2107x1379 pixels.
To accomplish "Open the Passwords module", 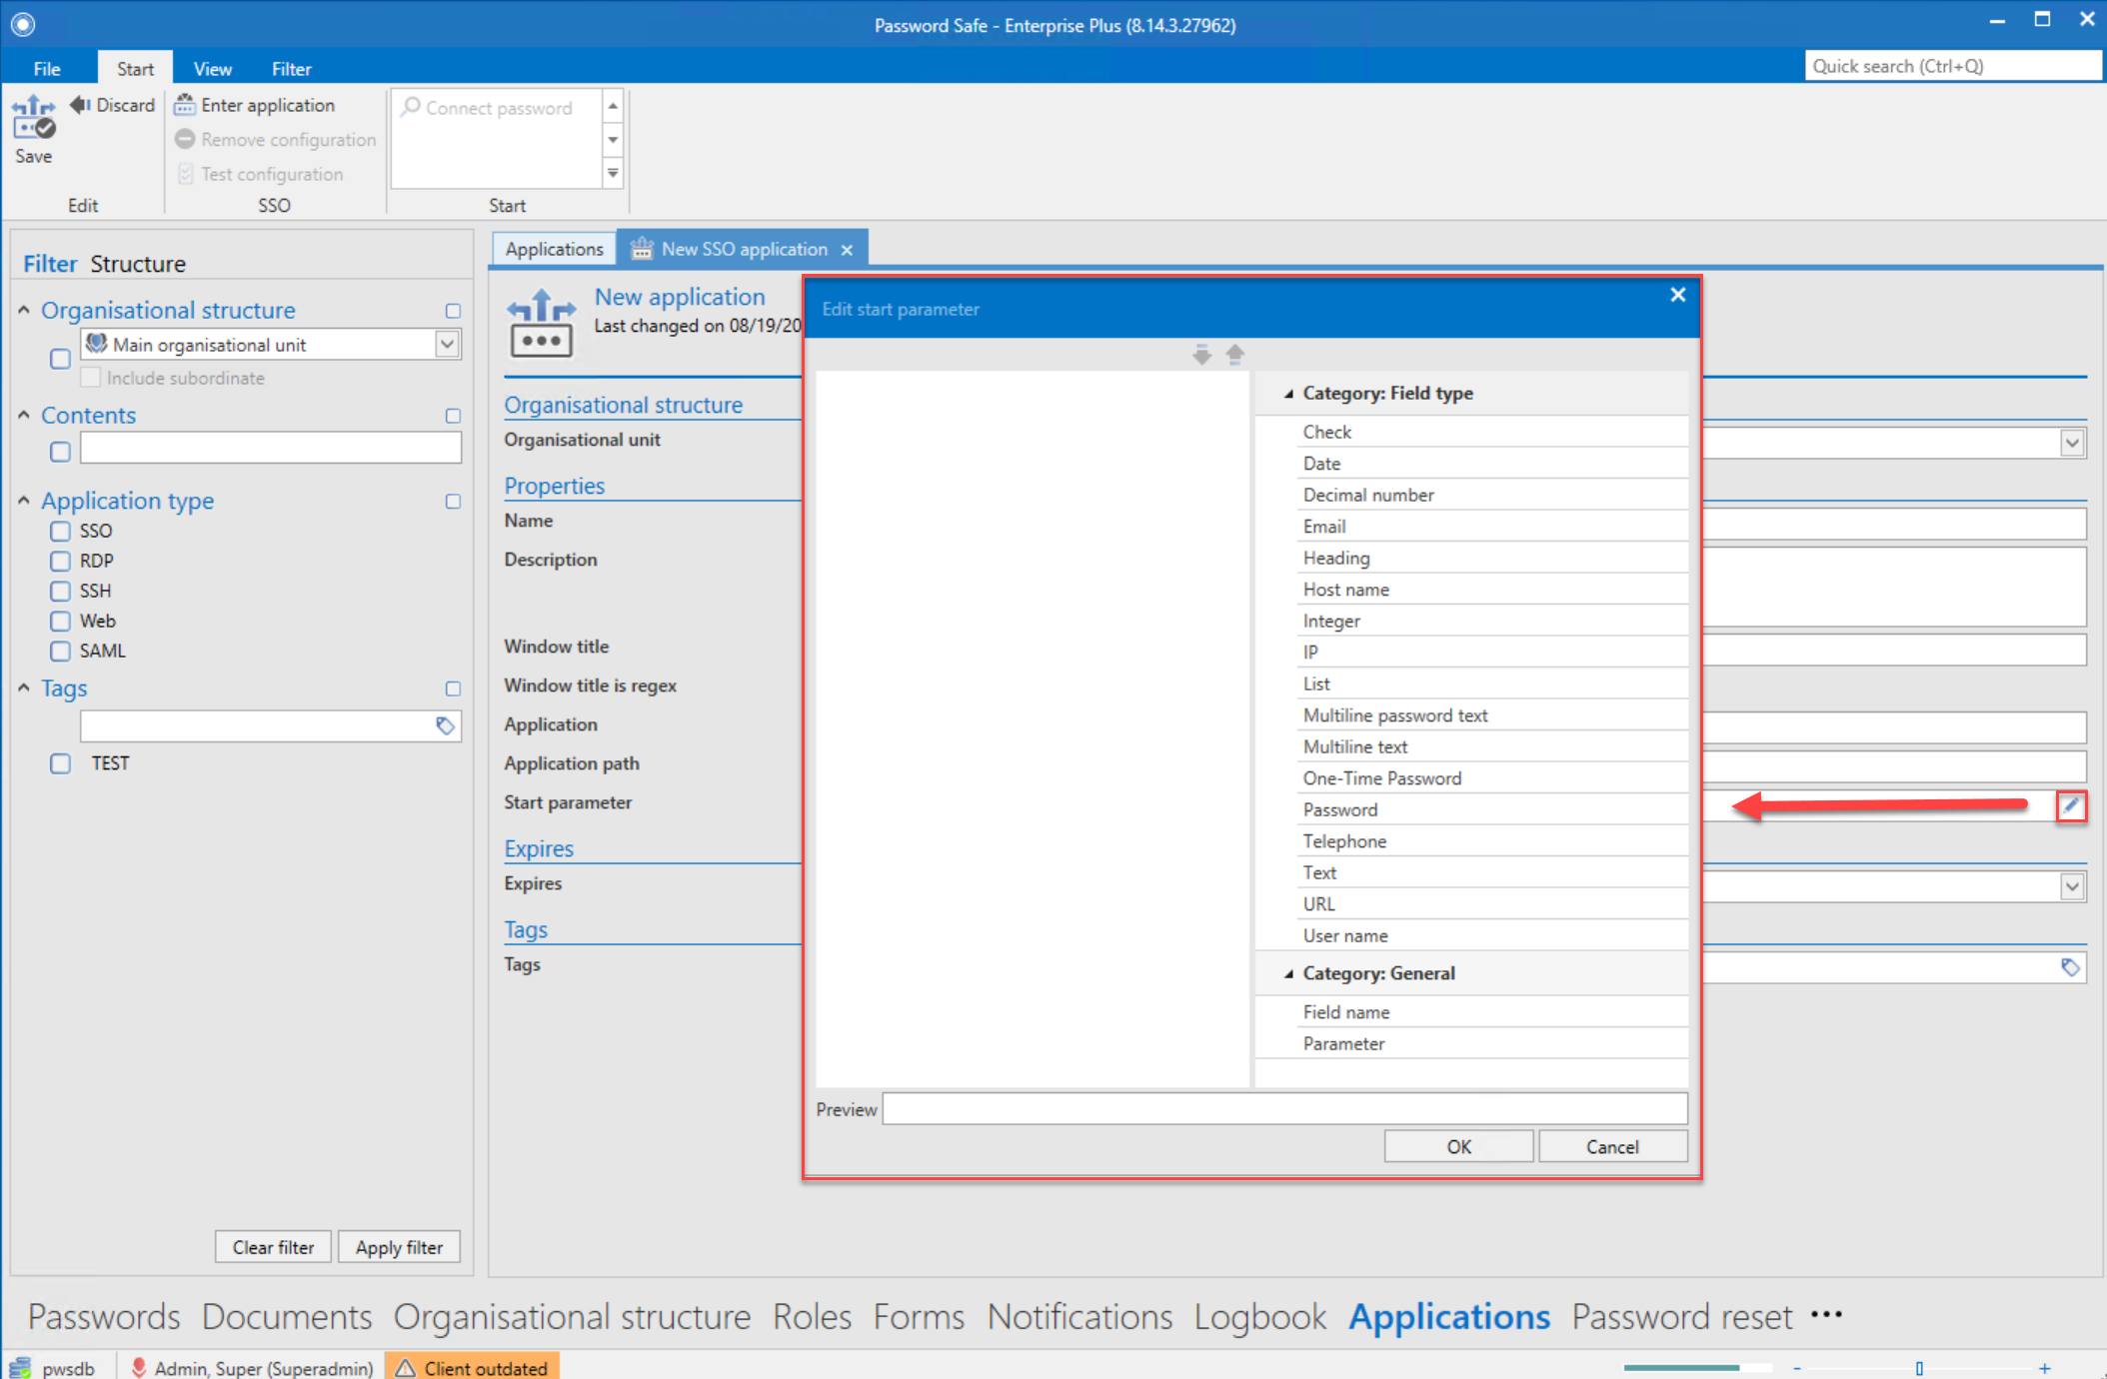I will [104, 1316].
